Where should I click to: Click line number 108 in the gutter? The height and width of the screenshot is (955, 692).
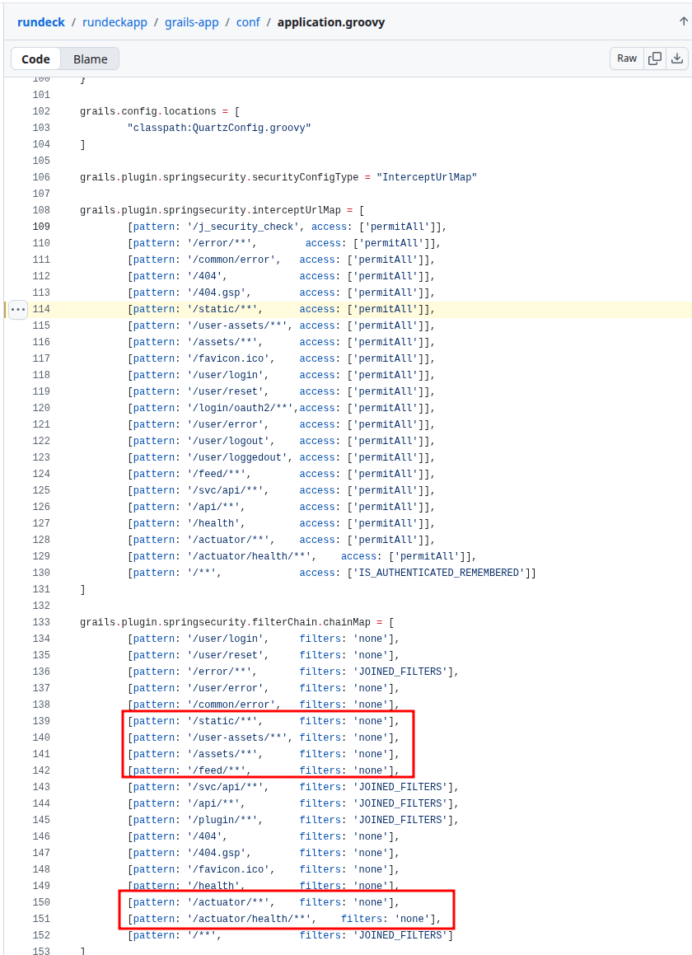tap(41, 210)
